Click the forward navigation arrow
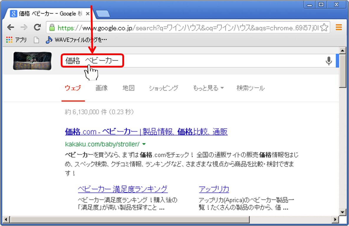 tap(24, 27)
